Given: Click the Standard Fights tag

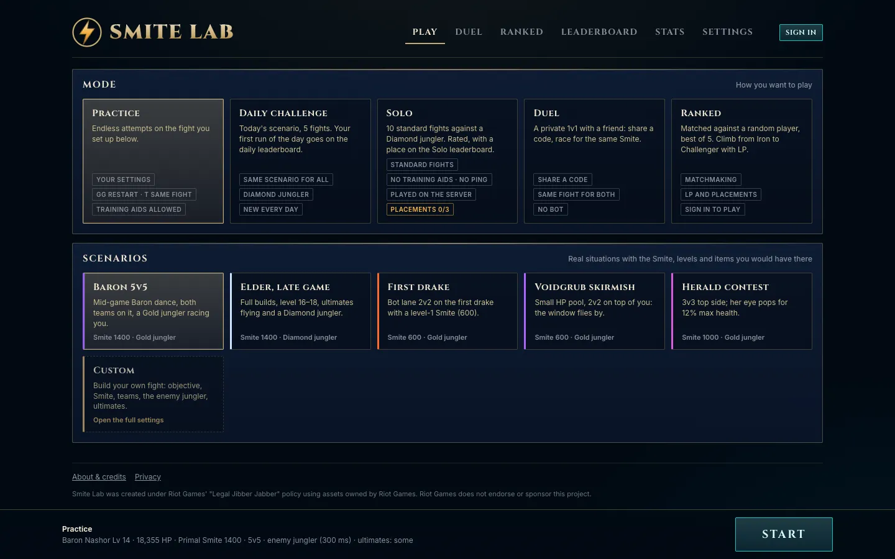Looking at the screenshot, I should 422,165.
